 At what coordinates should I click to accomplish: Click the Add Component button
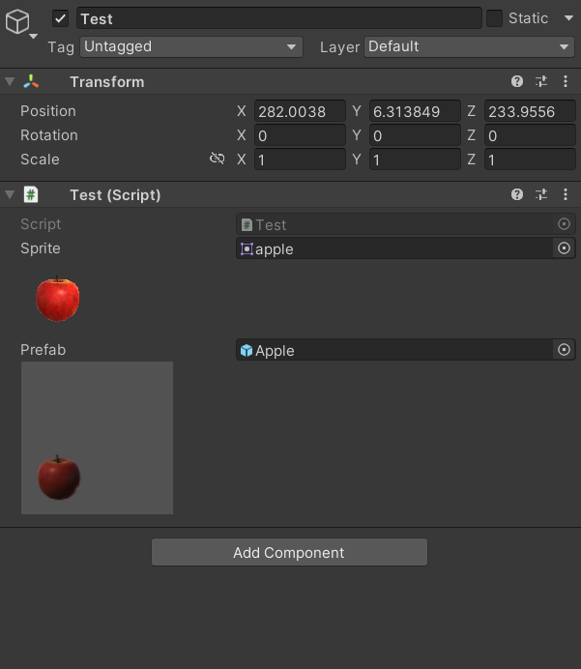pos(289,552)
